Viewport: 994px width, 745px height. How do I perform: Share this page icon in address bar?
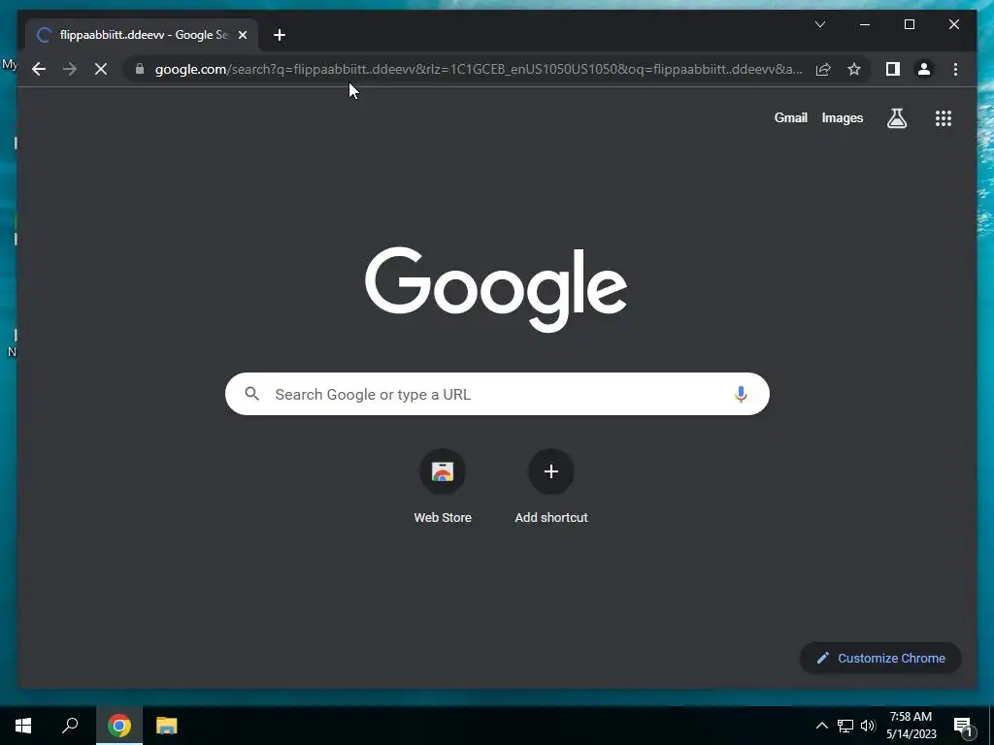(823, 69)
